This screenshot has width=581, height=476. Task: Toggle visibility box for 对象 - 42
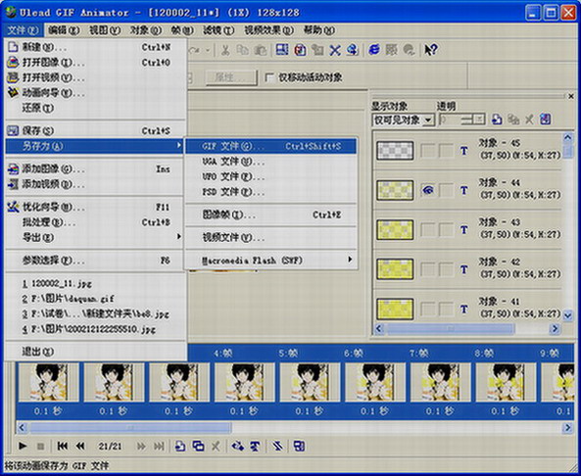428,269
